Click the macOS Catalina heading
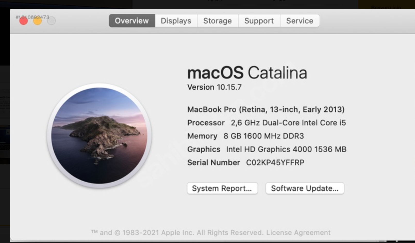The width and height of the screenshot is (415, 243). pos(247,72)
